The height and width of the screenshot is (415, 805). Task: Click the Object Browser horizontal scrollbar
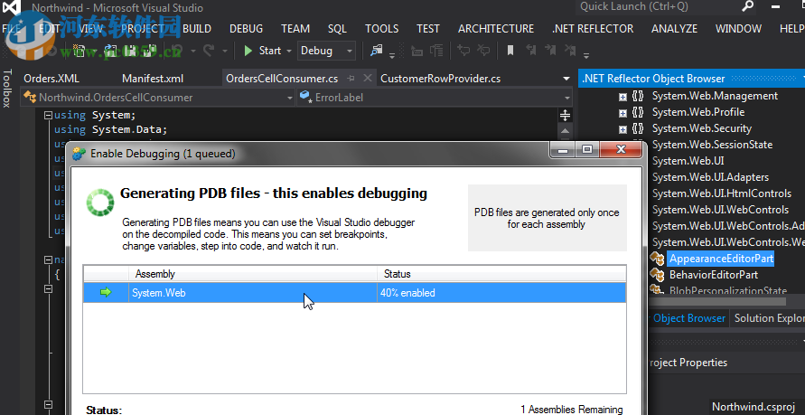click(x=717, y=301)
